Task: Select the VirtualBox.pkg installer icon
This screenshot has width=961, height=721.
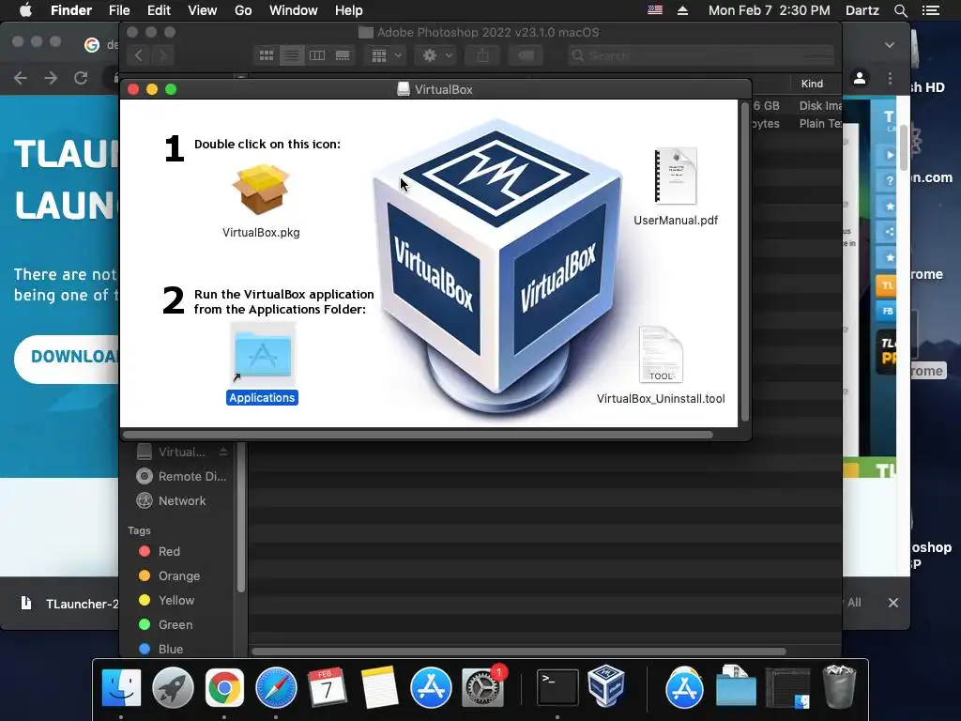Action: (261, 190)
